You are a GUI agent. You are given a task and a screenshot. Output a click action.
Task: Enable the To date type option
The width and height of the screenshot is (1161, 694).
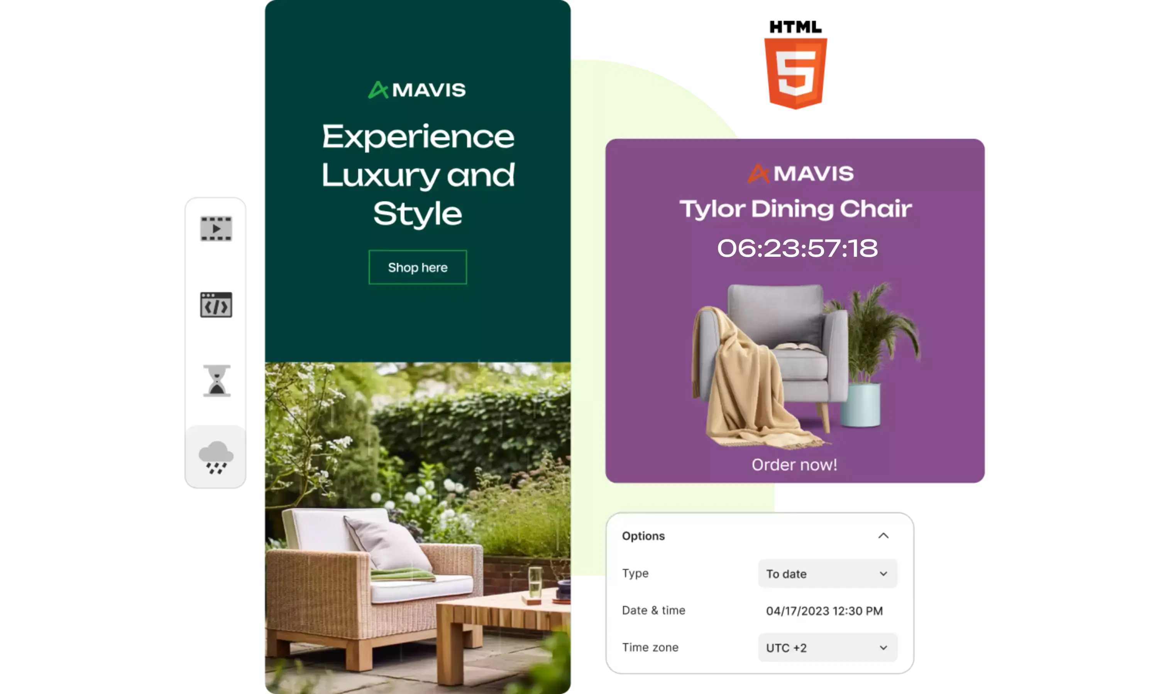[824, 573]
